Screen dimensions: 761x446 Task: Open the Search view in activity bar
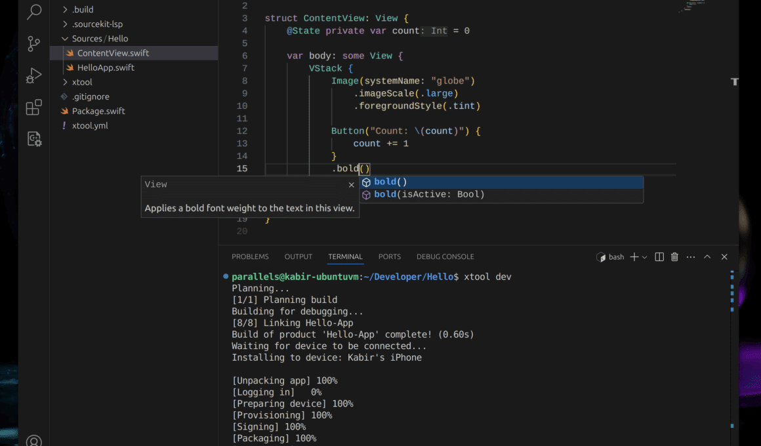point(34,12)
